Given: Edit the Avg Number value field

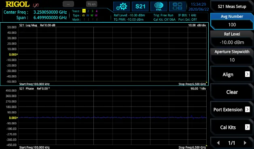Looking at the screenshot, I should click(x=232, y=25).
